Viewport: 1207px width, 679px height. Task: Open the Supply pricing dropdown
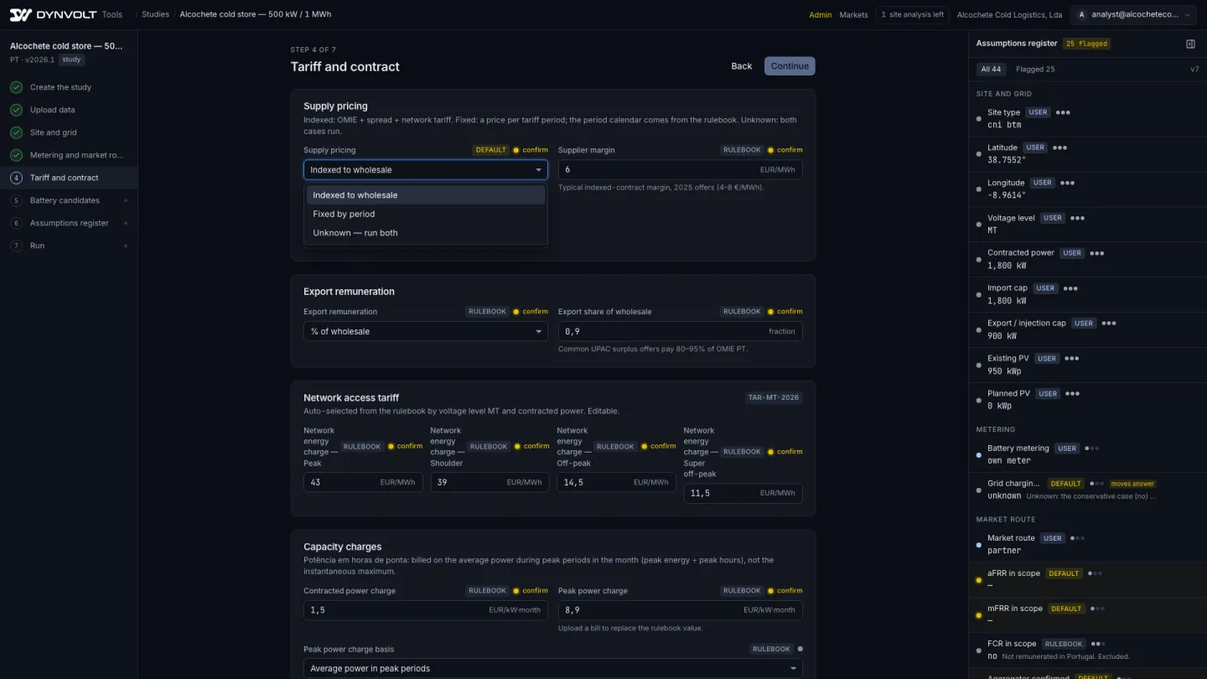426,169
